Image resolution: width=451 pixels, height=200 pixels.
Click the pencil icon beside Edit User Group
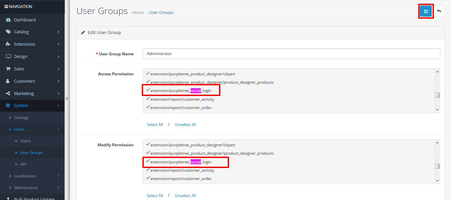click(x=83, y=33)
